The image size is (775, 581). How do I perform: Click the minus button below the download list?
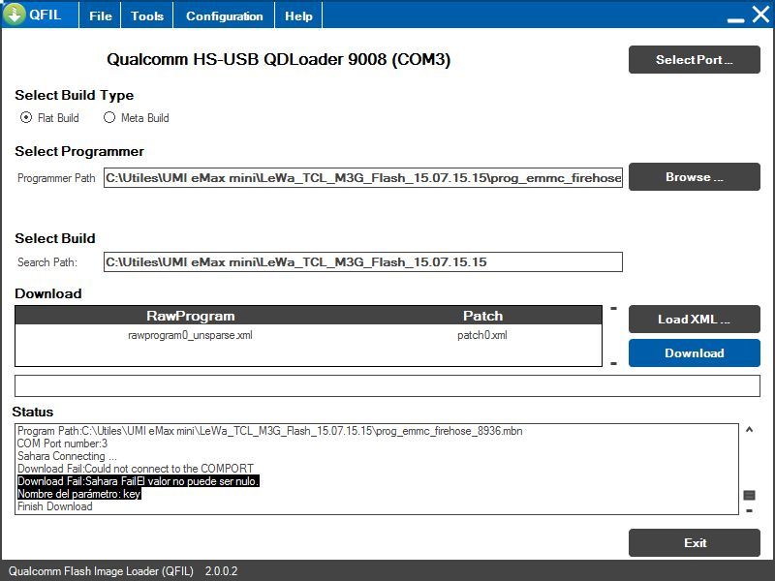click(x=613, y=363)
